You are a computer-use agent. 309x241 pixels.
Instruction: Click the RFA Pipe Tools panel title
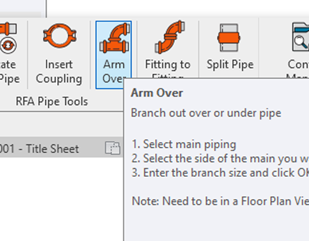point(52,101)
